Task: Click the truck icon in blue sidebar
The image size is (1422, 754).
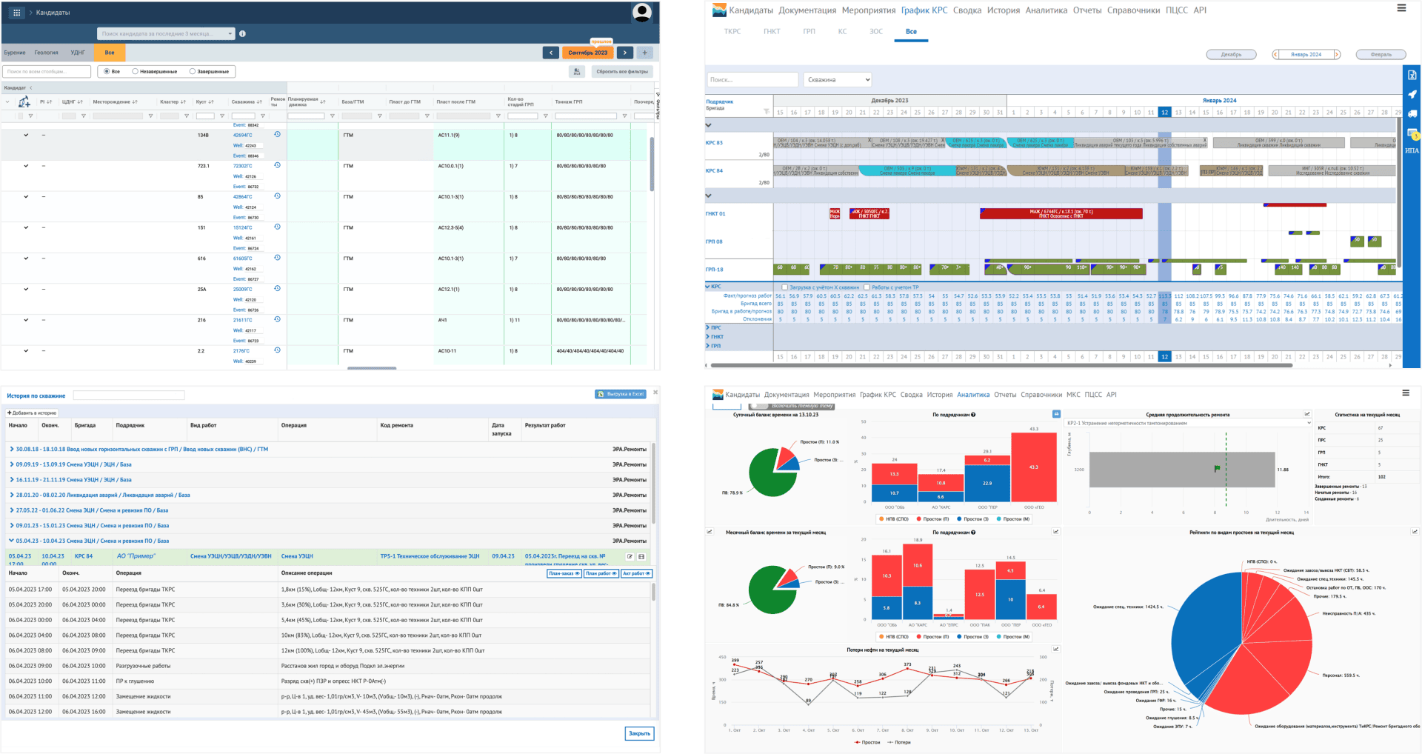Action: click(1412, 114)
